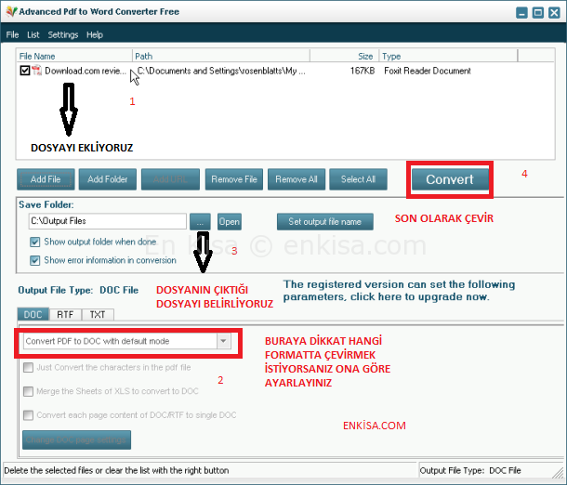Tick Merge the Sheets of XLS to convert to DOC
Image resolution: width=567 pixels, height=485 pixels.
[28, 391]
